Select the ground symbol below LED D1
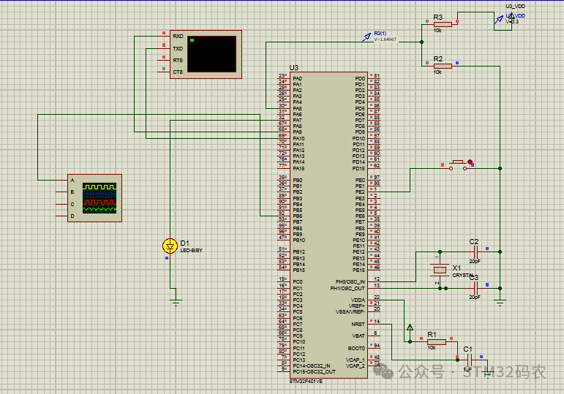Screen dimensions: 564x394 pyautogui.click(x=176, y=303)
